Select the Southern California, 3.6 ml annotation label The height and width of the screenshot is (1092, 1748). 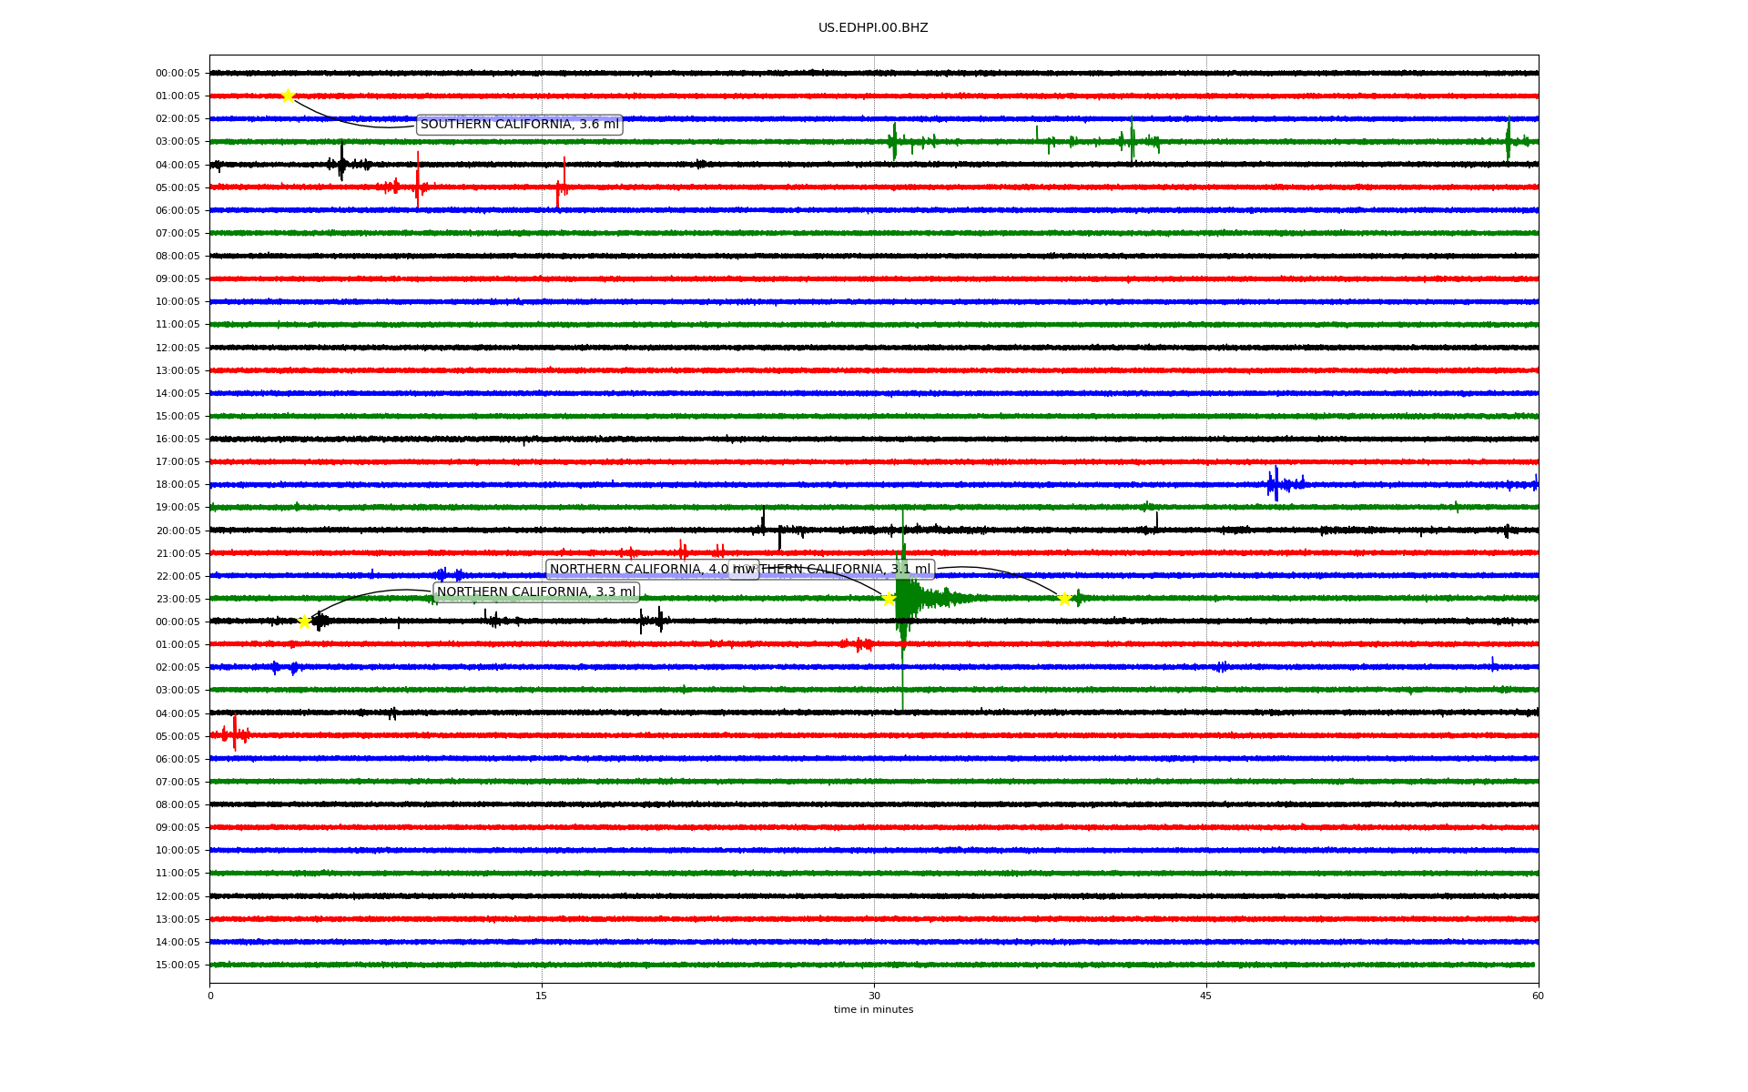(x=519, y=125)
